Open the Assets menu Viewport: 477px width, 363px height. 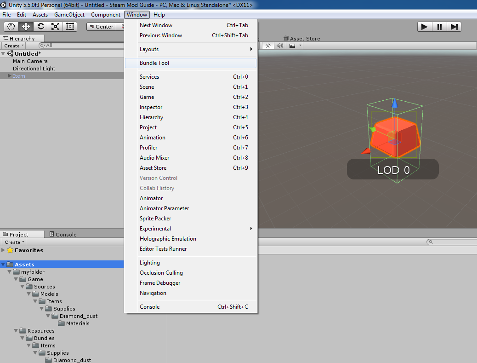pyautogui.click(x=40, y=15)
